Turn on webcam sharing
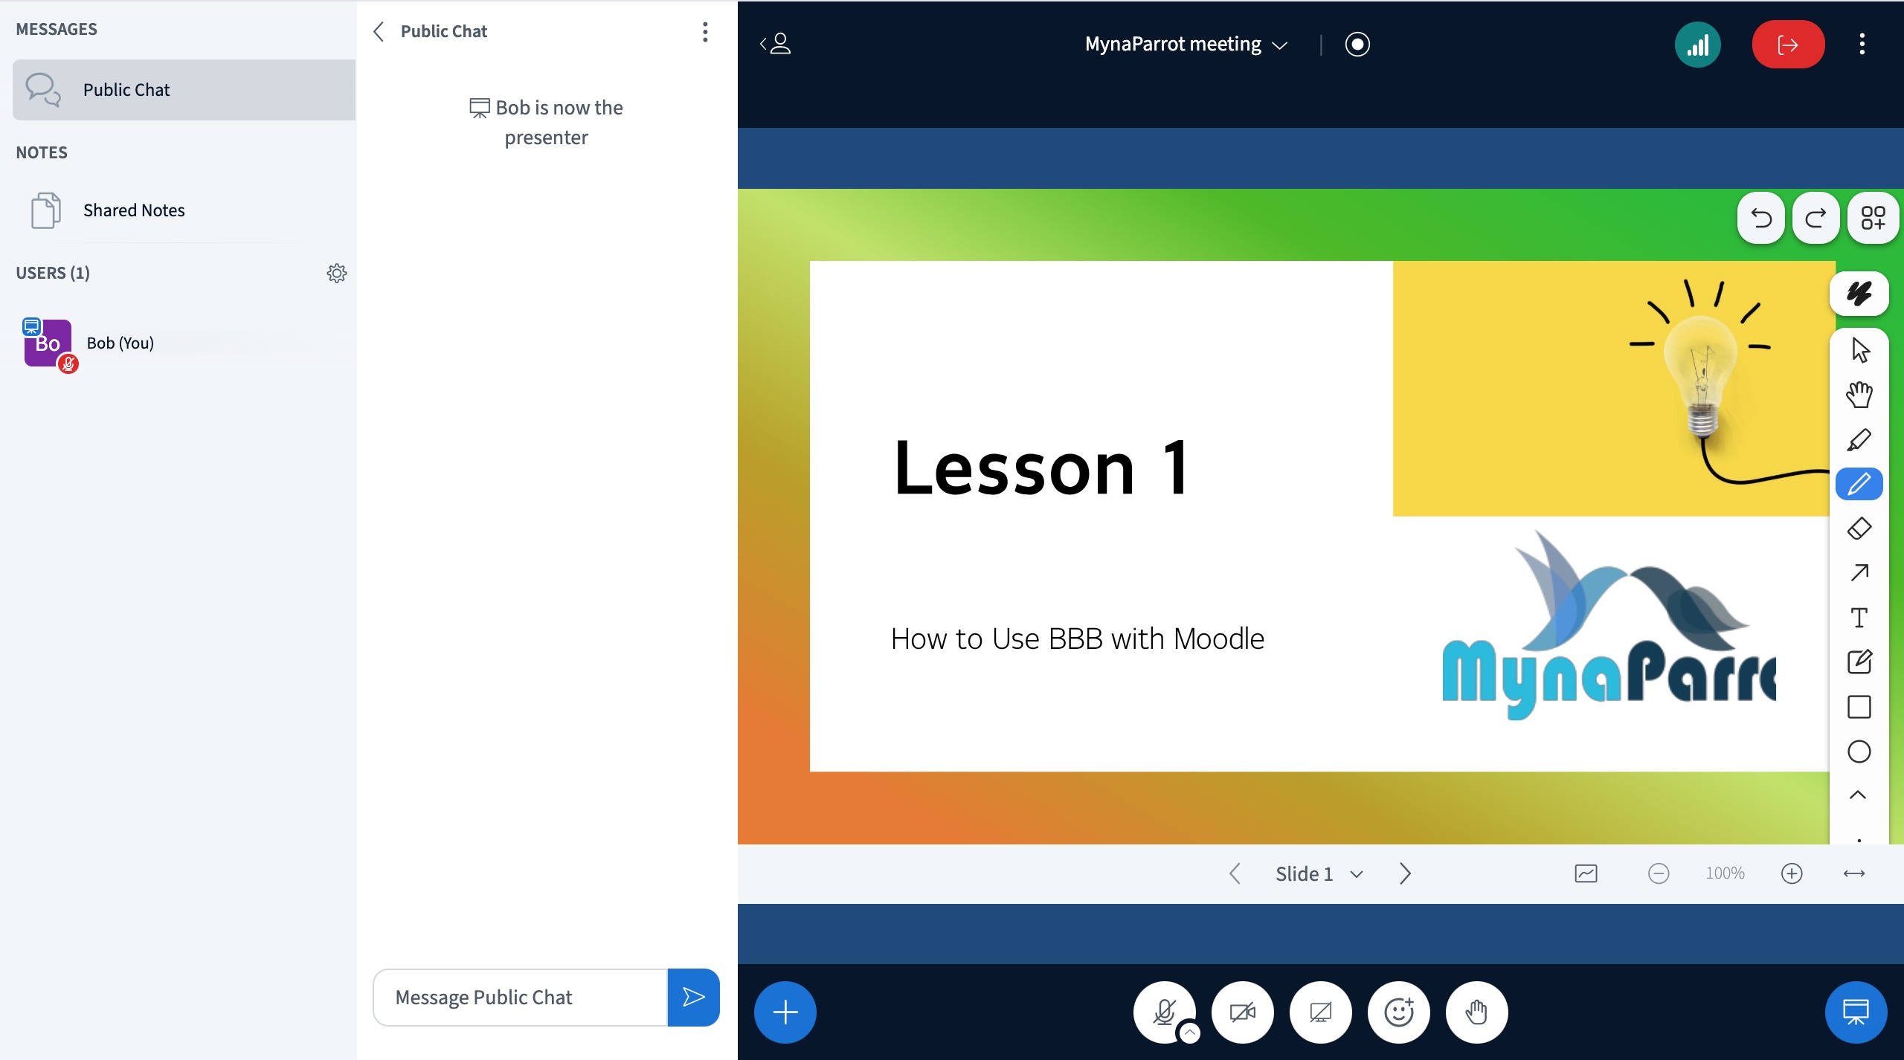This screenshot has width=1904, height=1060. (x=1242, y=1012)
